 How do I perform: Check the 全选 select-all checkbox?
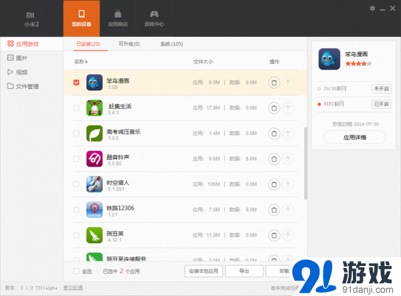[76, 271]
